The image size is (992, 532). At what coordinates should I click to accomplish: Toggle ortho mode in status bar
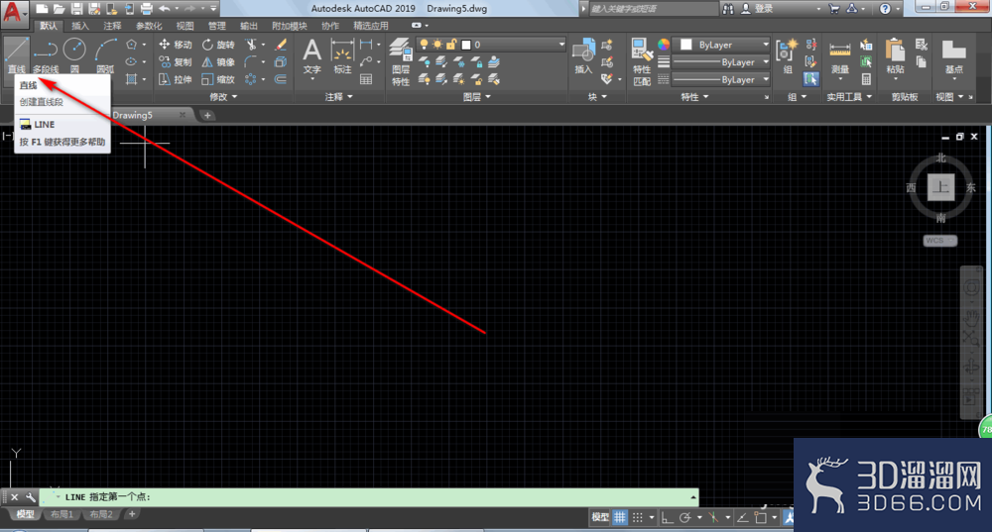click(x=668, y=517)
